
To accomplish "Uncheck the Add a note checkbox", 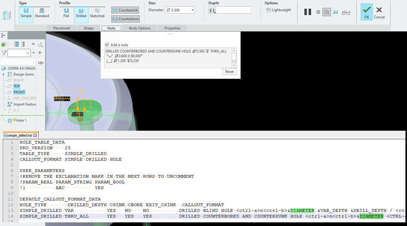I will point(107,45).
